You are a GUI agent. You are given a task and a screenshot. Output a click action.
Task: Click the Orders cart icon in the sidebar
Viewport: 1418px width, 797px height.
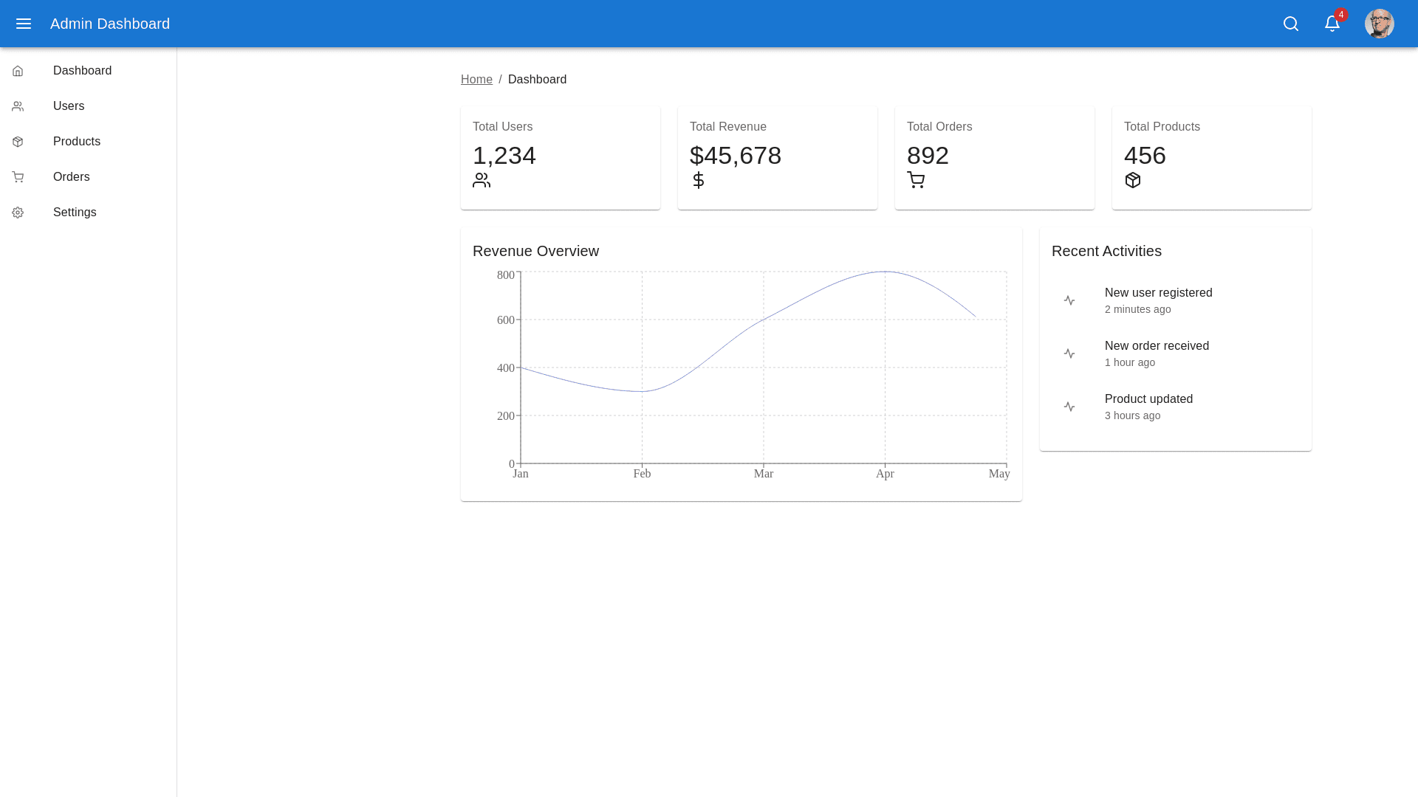click(18, 176)
